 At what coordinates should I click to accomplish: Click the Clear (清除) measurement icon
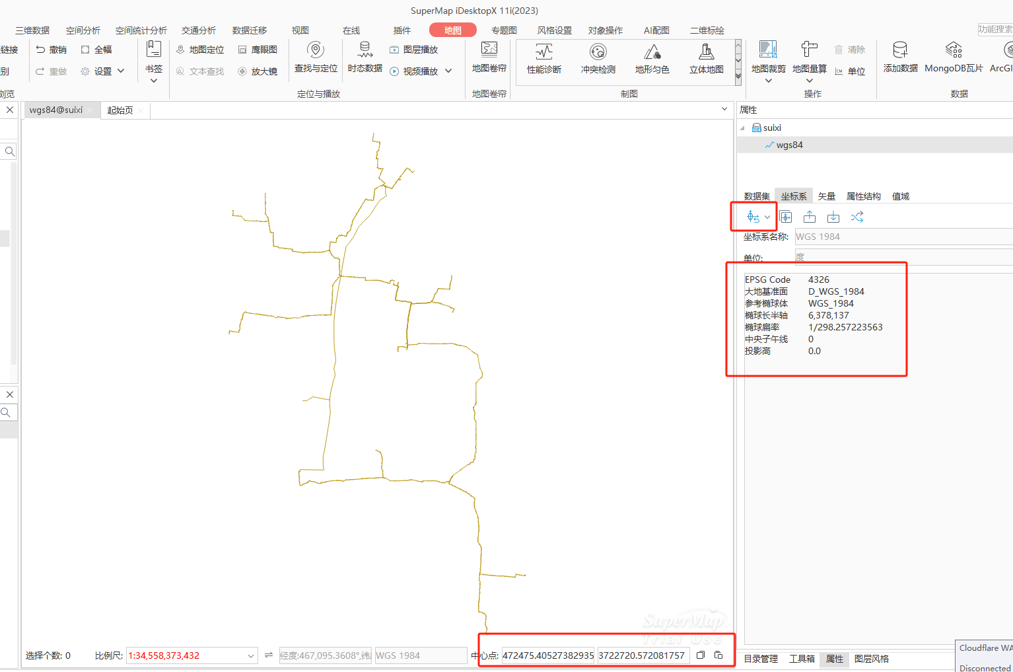pos(839,50)
